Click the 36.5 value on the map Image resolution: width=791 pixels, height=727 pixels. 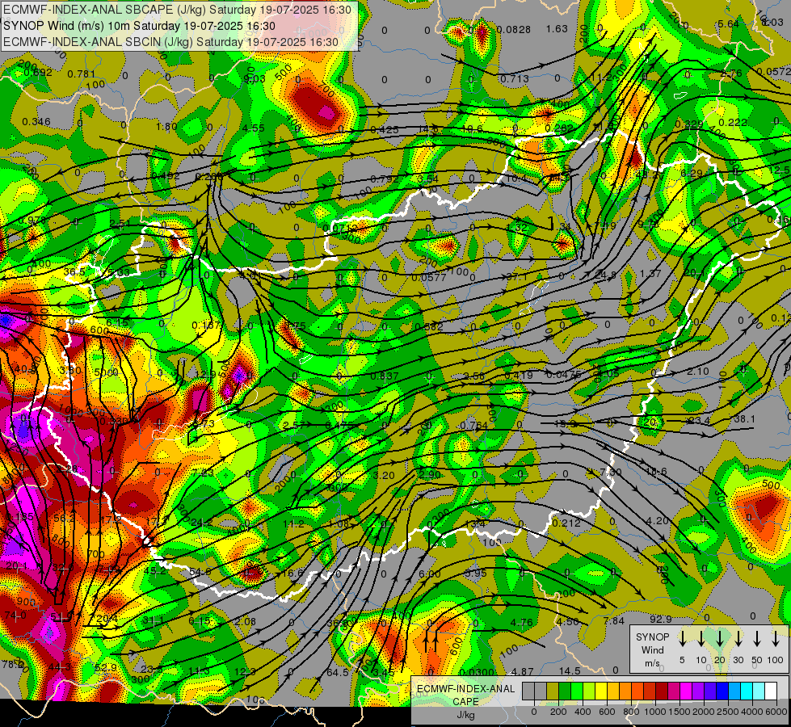click(x=74, y=271)
